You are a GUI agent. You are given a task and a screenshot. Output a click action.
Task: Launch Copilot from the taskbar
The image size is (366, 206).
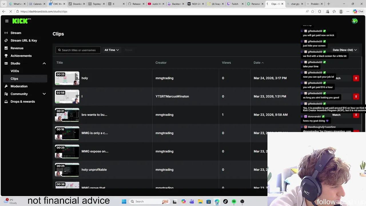pos(183,201)
